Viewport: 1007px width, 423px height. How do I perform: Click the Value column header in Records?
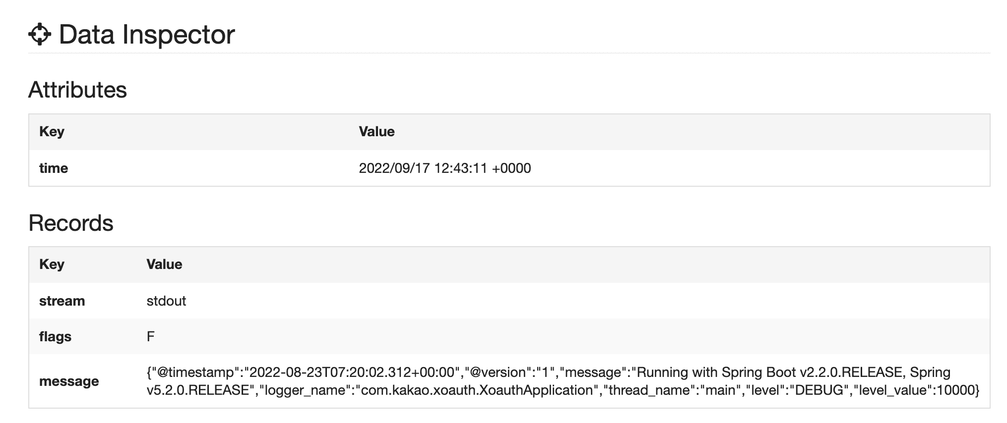coord(164,264)
